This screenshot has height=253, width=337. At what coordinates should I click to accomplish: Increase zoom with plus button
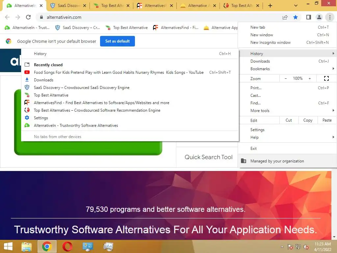pyautogui.click(x=310, y=78)
